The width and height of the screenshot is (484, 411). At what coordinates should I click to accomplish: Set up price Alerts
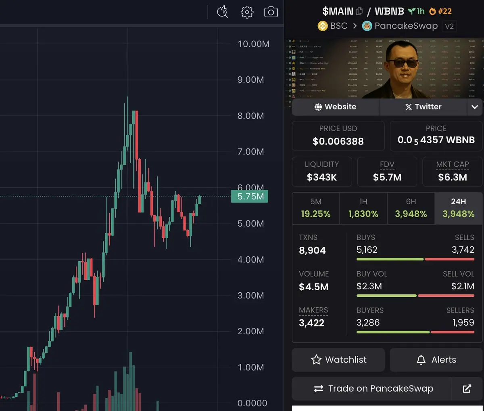pos(436,360)
